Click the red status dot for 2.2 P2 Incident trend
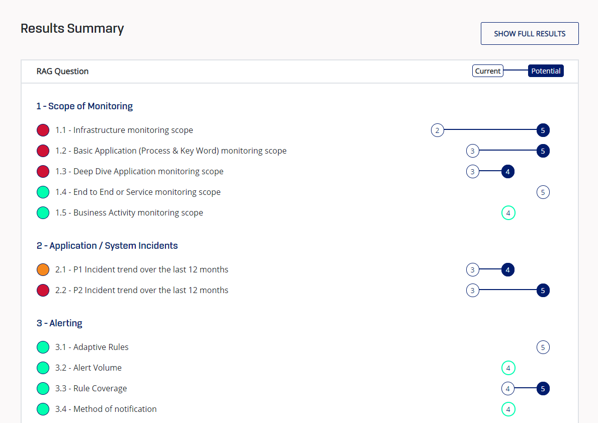Viewport: 598px width, 423px height. pyautogui.click(x=43, y=290)
